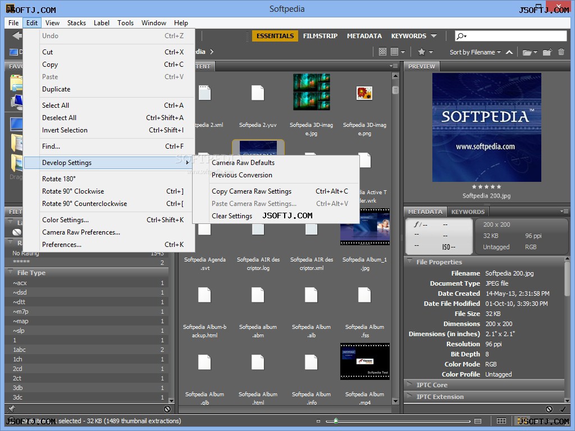Create a new folder

pyautogui.click(x=547, y=52)
